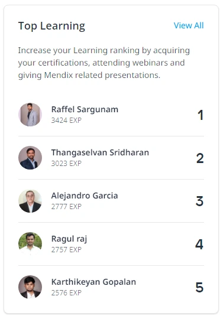This screenshot has width=220, height=319.
Task: Click the rank 3 number
Action: tap(200, 201)
